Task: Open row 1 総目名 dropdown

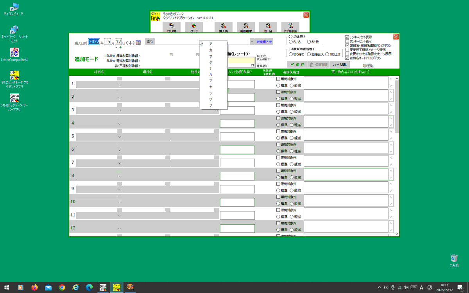Action: [120, 84]
